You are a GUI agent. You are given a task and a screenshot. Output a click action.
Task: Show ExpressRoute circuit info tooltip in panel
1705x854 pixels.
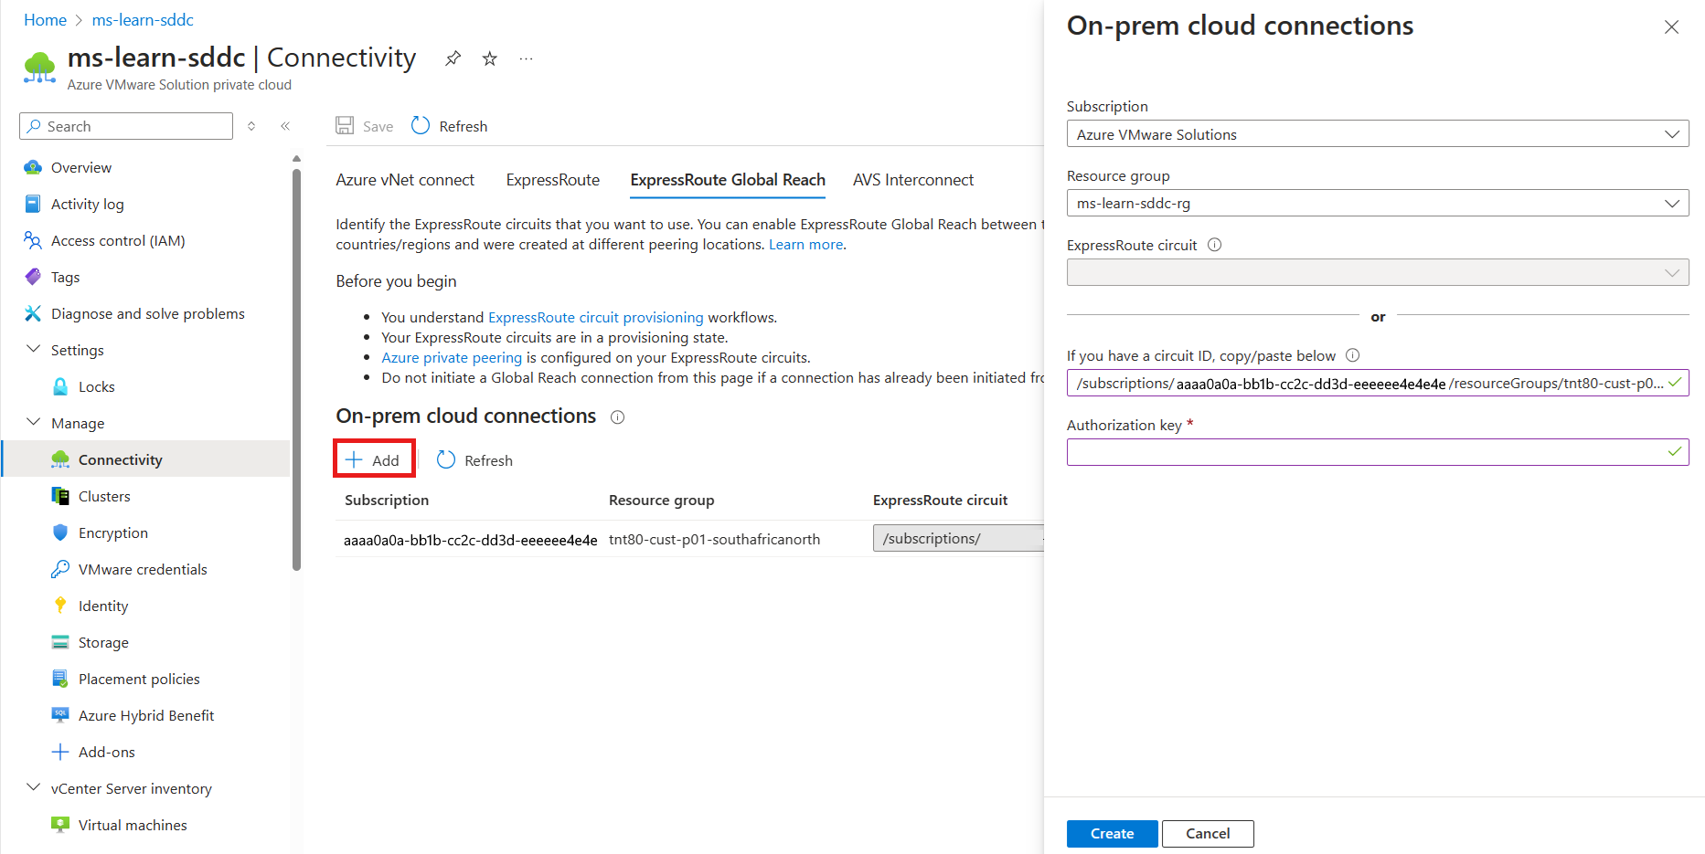point(1214,245)
